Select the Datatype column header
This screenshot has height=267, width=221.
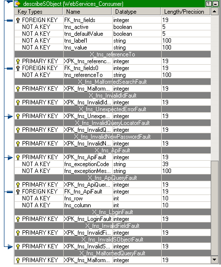[136, 12]
